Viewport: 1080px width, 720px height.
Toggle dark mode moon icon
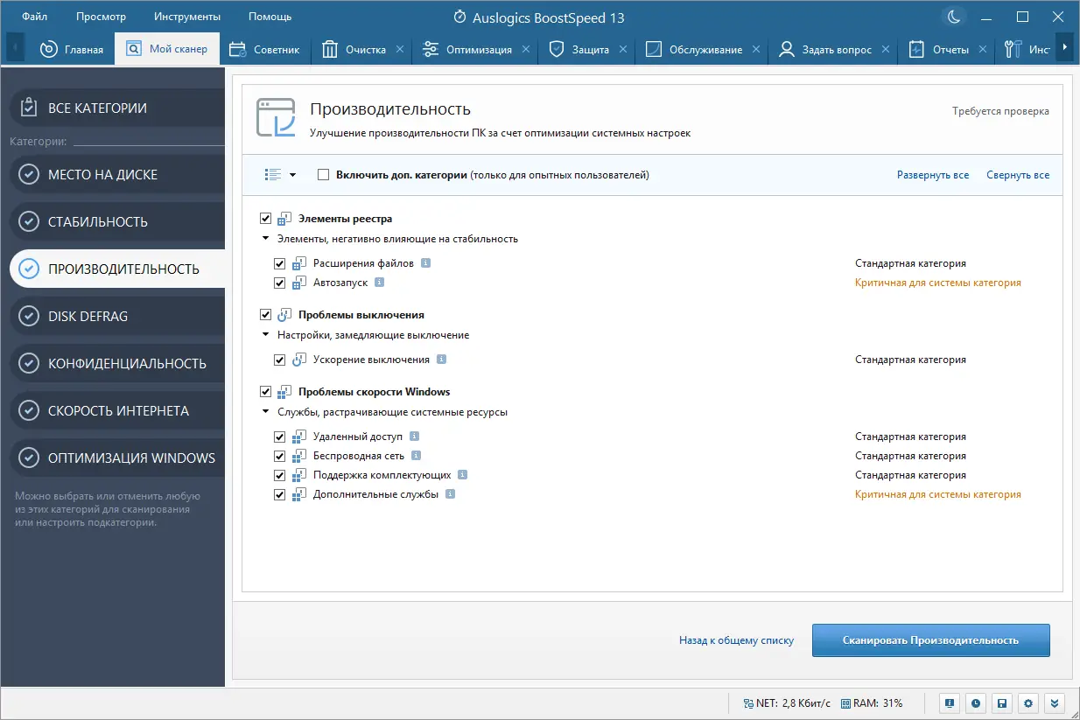coord(952,17)
